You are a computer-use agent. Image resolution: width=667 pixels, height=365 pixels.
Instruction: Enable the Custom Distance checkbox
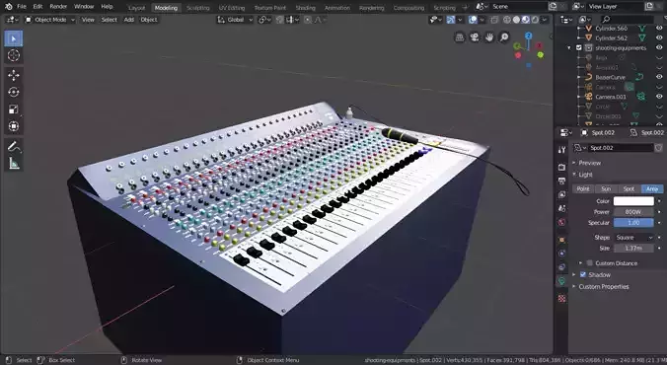(x=589, y=263)
